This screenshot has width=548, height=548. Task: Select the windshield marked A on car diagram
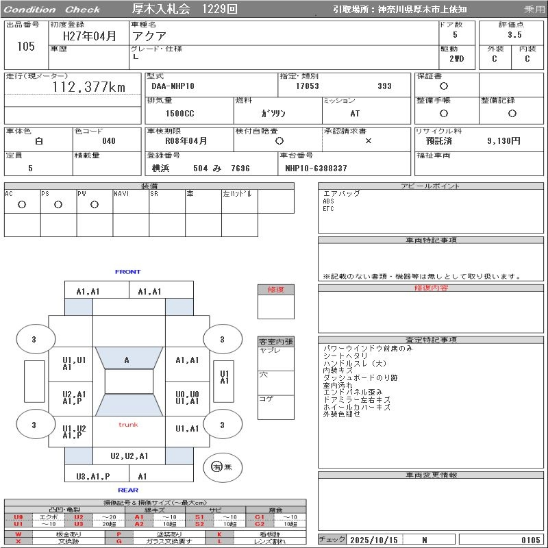click(127, 360)
